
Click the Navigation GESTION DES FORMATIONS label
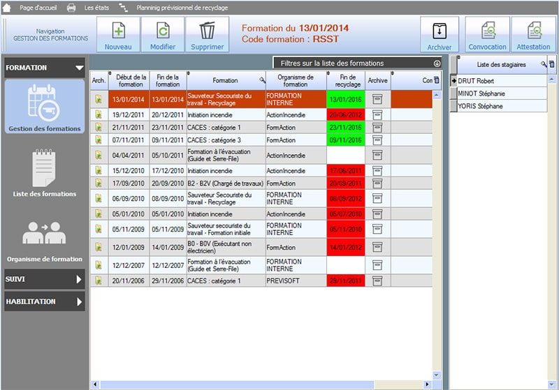click(x=50, y=34)
